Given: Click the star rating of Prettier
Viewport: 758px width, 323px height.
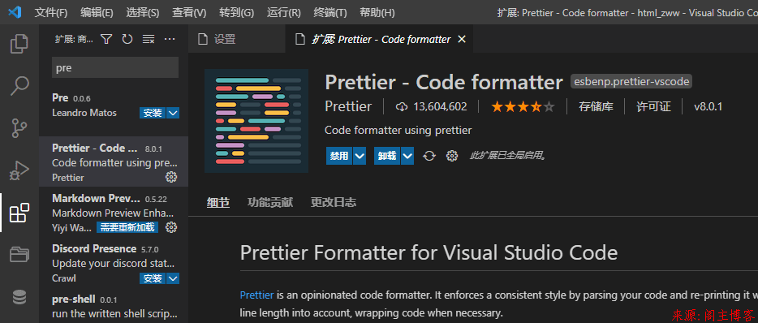Looking at the screenshot, I should pyautogui.click(x=523, y=107).
